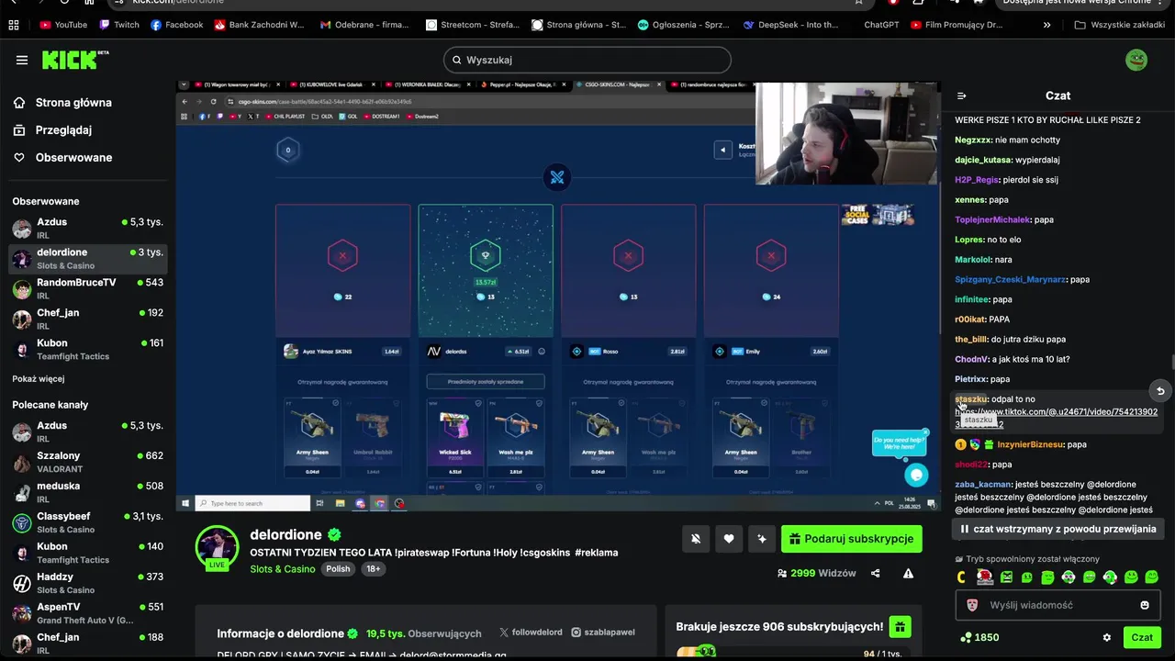
Task: Open AspenTV recommended channel
Action: tap(88, 614)
